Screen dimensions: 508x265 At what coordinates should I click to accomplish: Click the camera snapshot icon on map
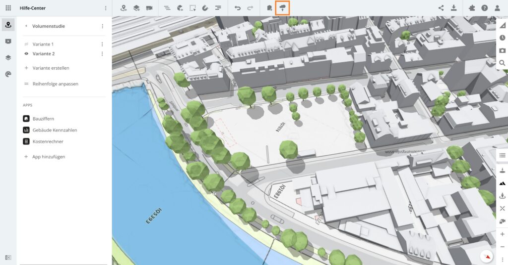(502, 50)
